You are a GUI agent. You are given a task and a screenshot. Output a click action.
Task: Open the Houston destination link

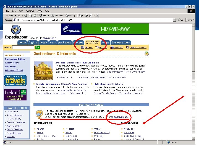[x=70, y=129]
